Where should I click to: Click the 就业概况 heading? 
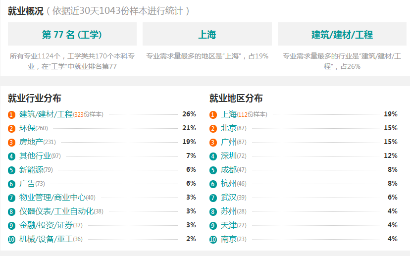pos(26,11)
